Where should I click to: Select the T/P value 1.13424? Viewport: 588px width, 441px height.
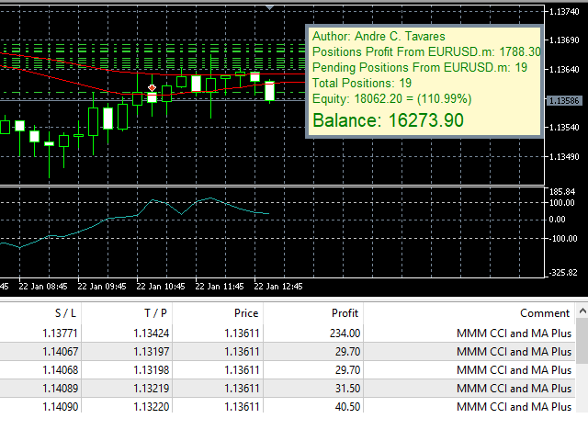click(x=151, y=333)
